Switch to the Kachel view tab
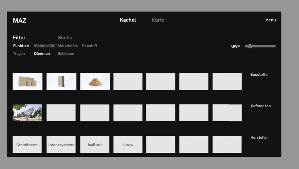Image resolution: width=299 pixels, height=169 pixels. 128,20
